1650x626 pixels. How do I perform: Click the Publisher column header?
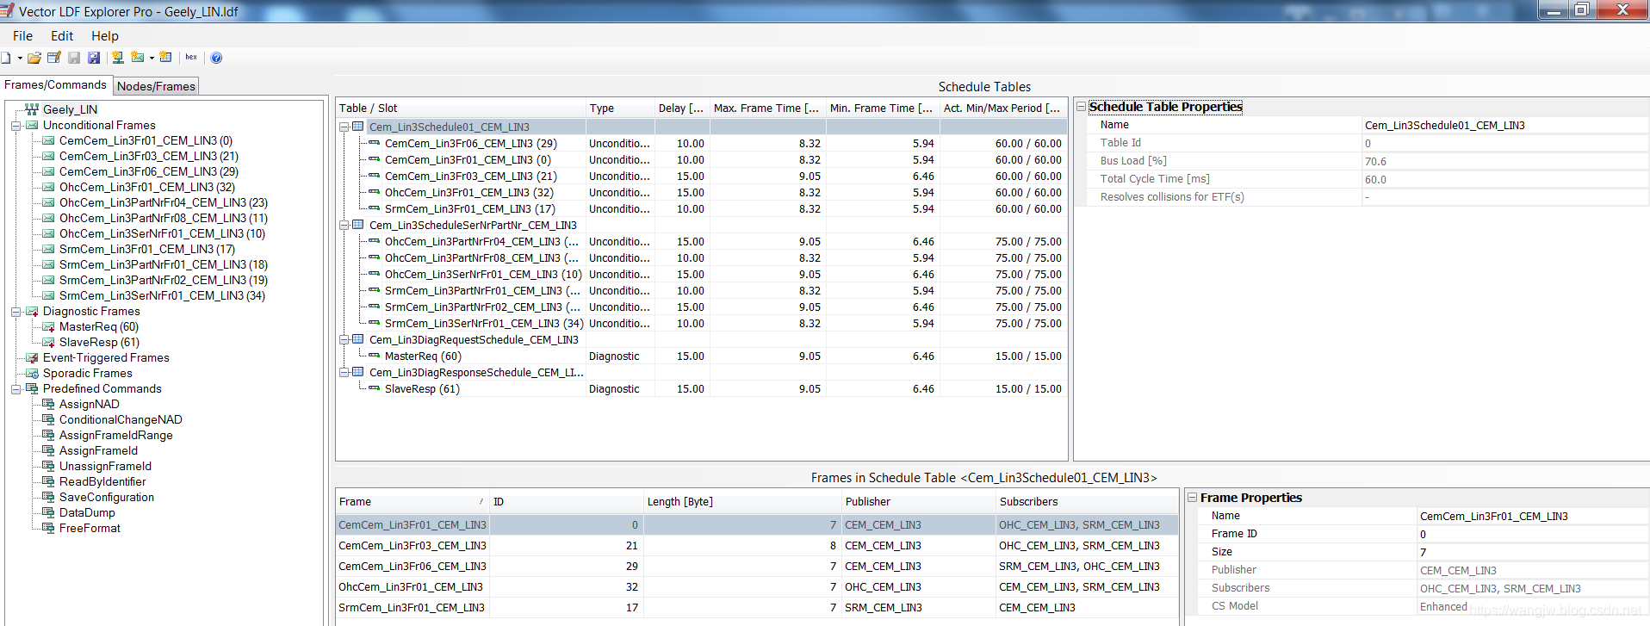click(918, 502)
